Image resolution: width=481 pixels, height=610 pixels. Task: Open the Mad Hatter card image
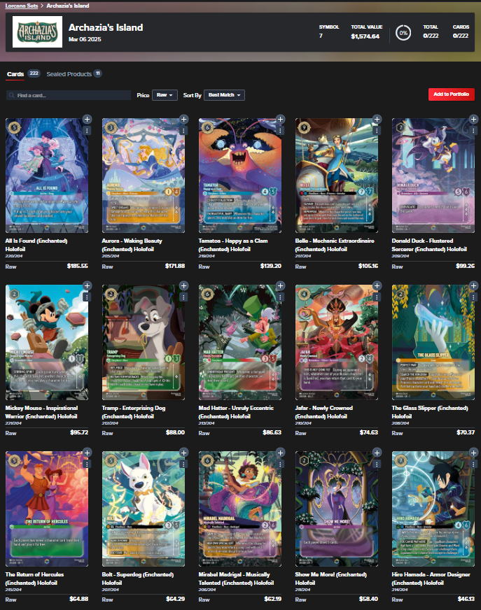pos(240,342)
